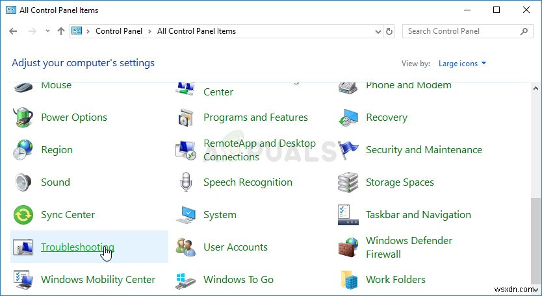542x296 pixels.
Task: Go up one level arrow
Action: point(61,31)
